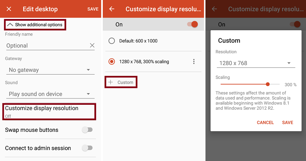
Task: Toggle Swap mouse buttons switch
Action: 87,130
